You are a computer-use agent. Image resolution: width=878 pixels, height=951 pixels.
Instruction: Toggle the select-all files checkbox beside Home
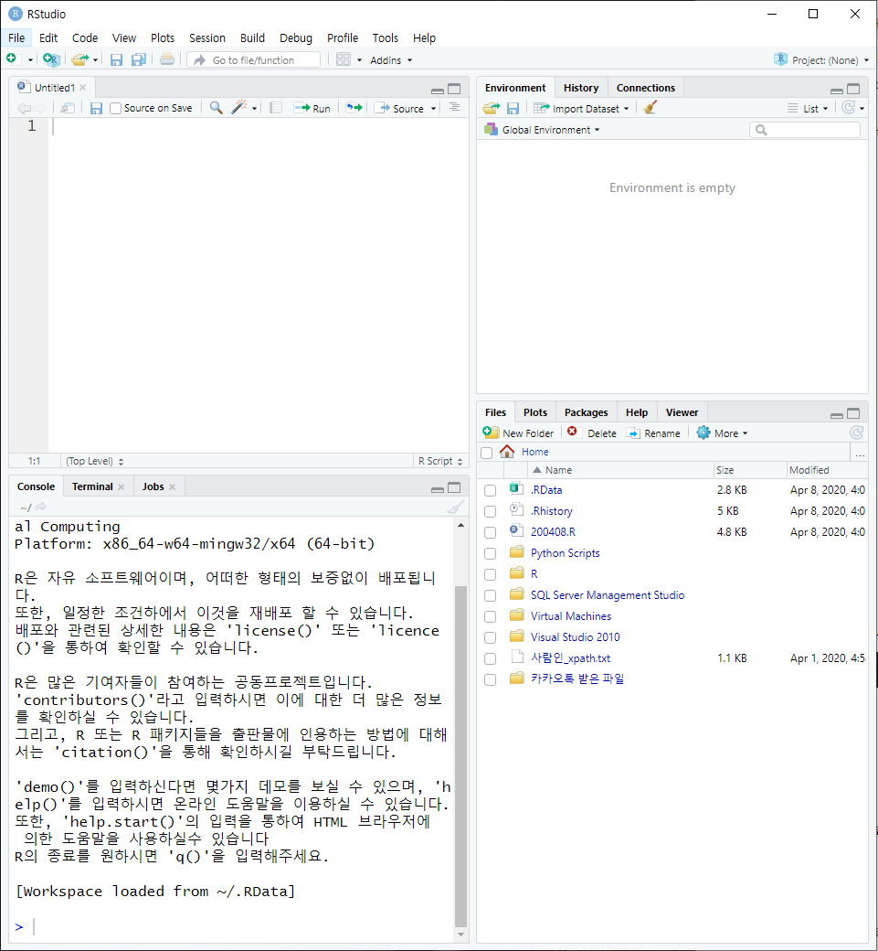(487, 453)
